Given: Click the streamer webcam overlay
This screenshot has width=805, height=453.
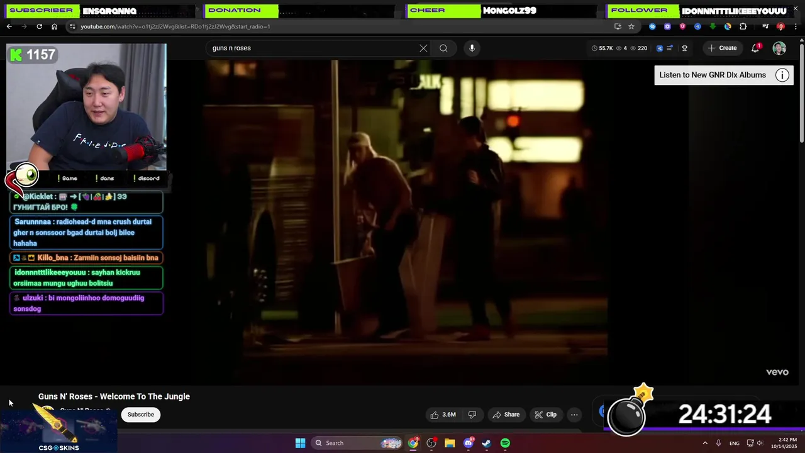Looking at the screenshot, I should tap(87, 107).
